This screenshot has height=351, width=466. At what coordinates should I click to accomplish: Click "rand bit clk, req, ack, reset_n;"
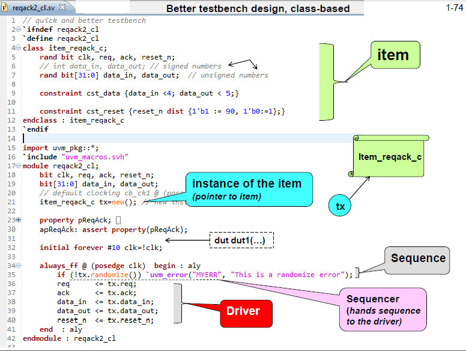[107, 57]
